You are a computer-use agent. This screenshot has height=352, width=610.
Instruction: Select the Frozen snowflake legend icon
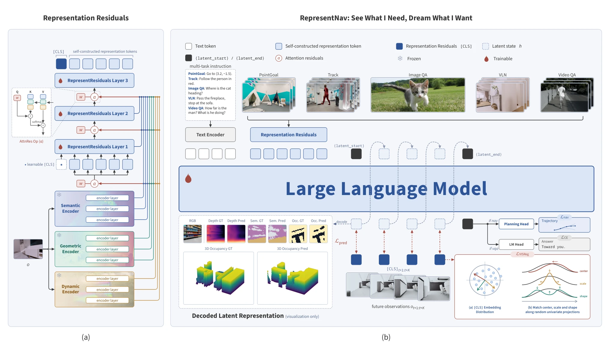[x=400, y=58]
